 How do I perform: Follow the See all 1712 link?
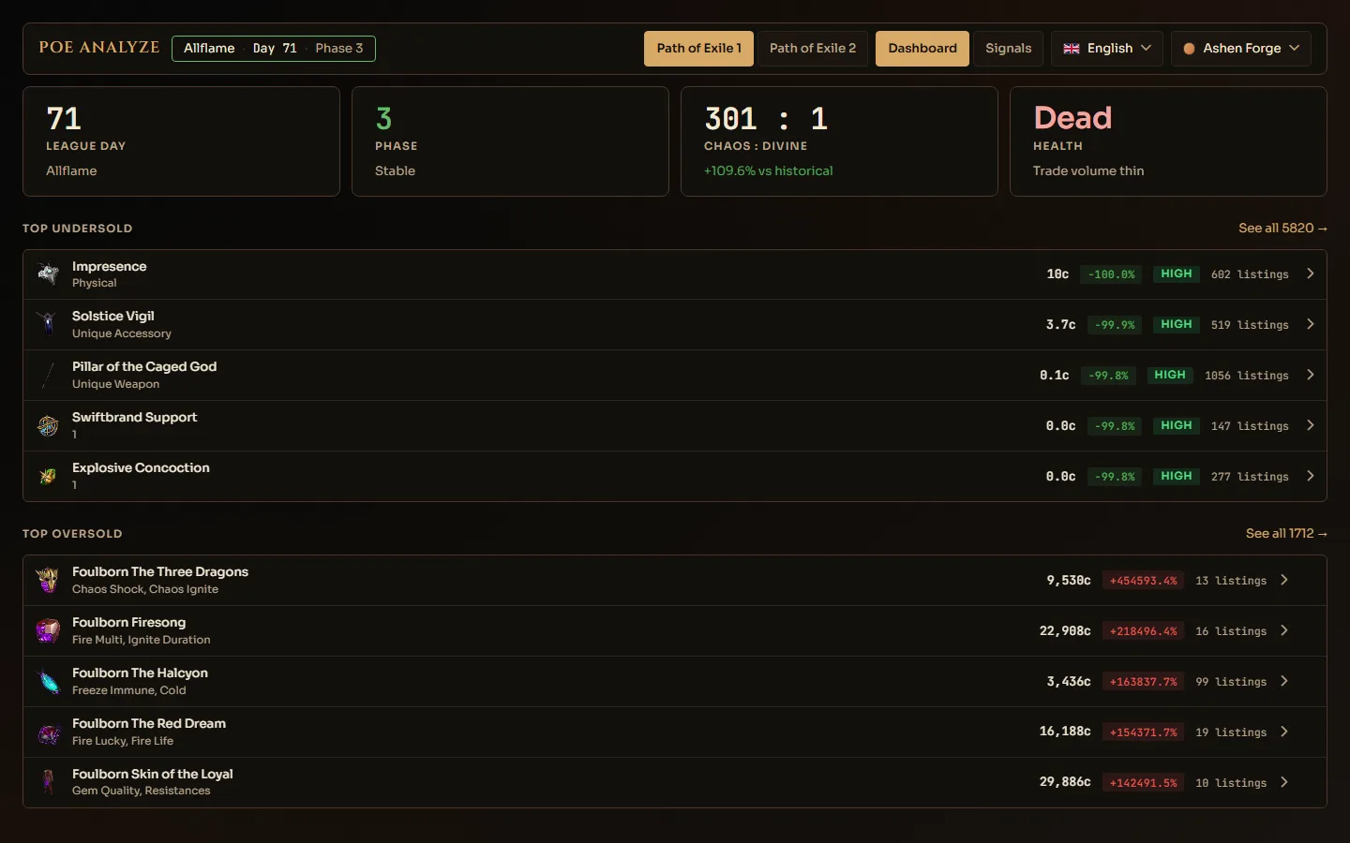click(x=1286, y=533)
